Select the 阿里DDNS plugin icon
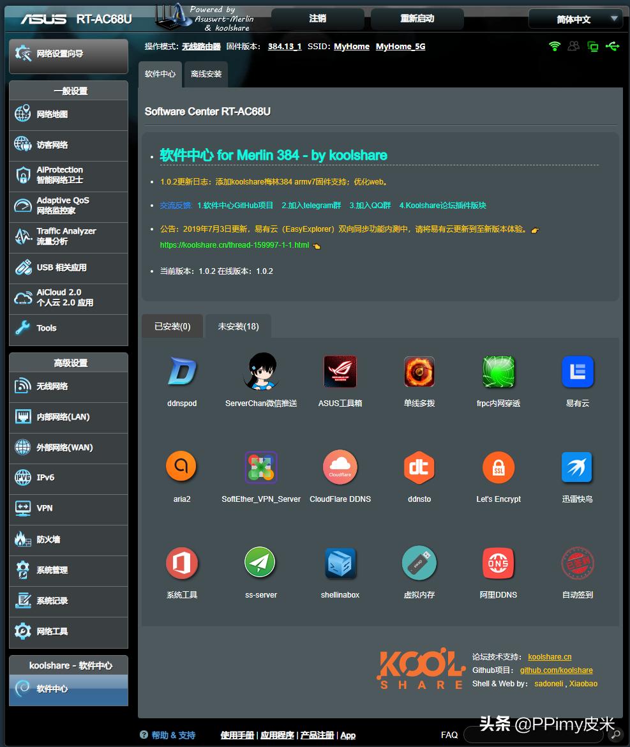This screenshot has height=747, width=630. click(x=499, y=564)
